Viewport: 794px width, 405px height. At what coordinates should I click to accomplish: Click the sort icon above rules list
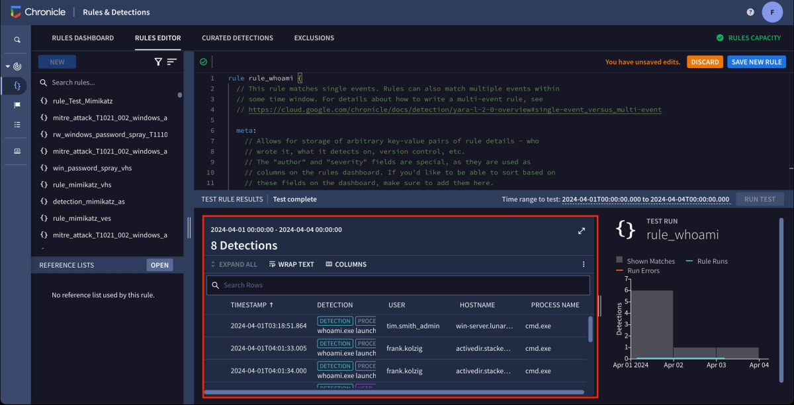[x=172, y=62]
